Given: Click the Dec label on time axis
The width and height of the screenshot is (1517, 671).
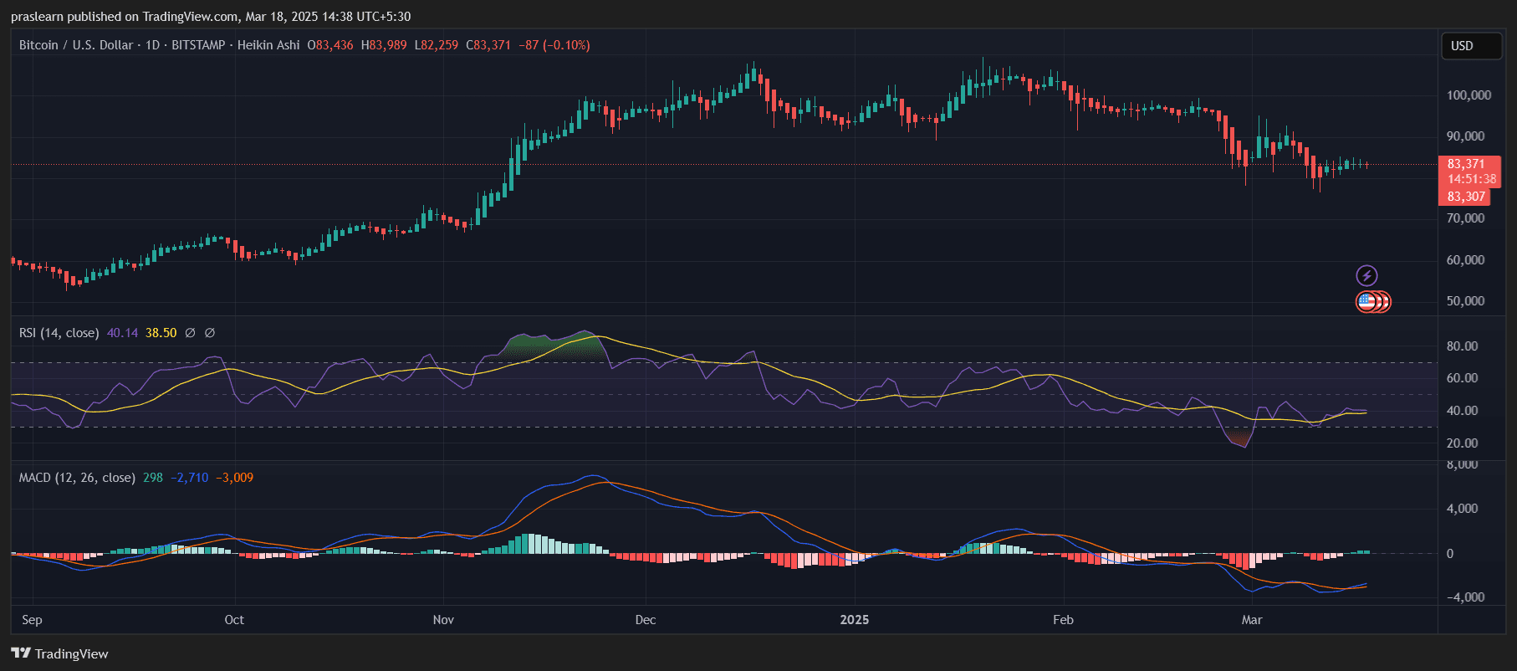Looking at the screenshot, I should click(645, 620).
